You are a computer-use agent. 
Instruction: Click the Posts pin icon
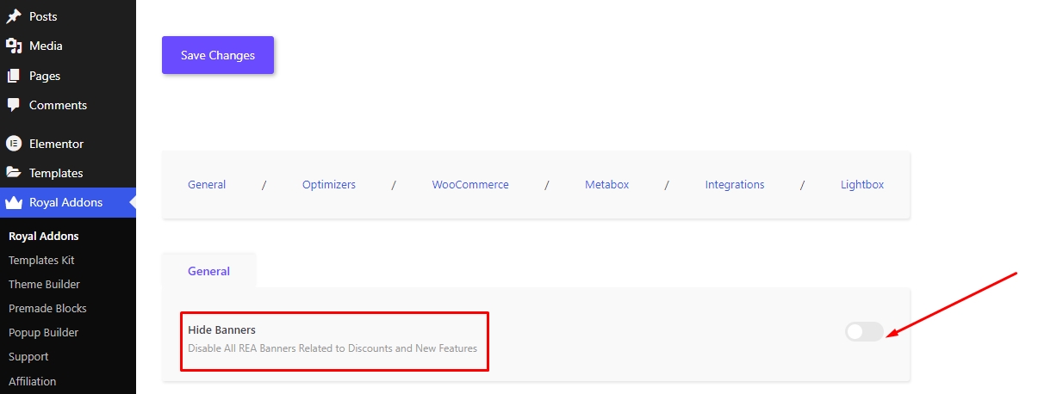13,16
